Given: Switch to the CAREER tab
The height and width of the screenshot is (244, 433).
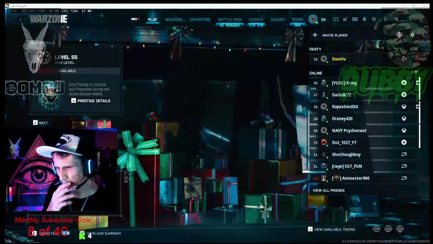Looking at the screenshot, I should coord(277,20).
